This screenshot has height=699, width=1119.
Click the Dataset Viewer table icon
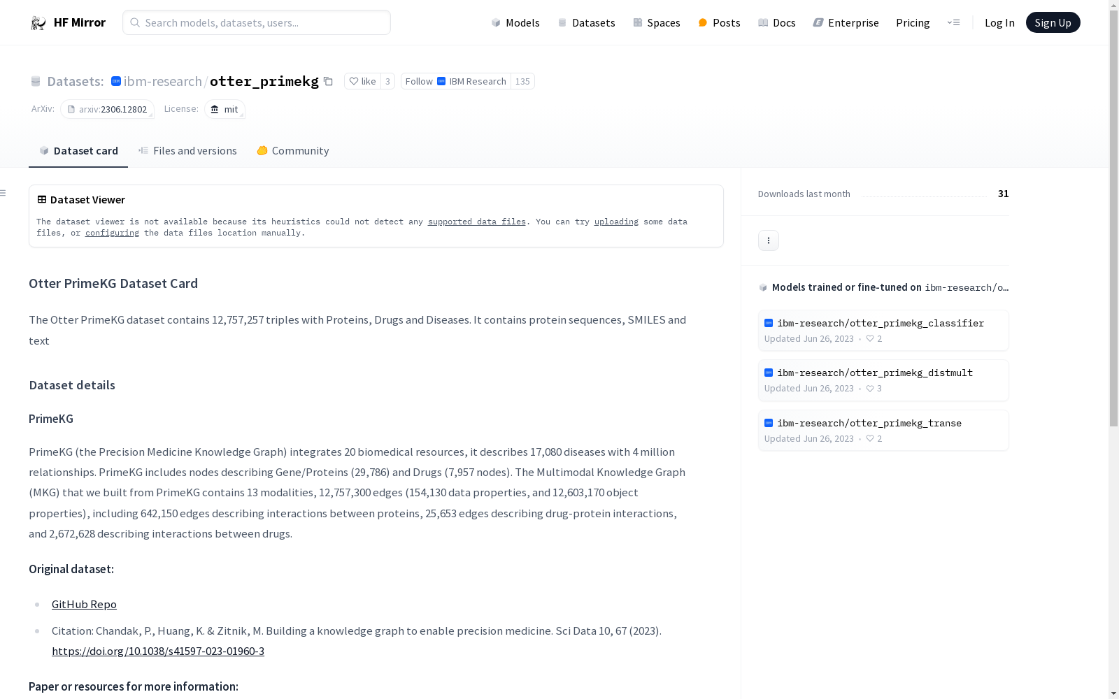(42, 199)
